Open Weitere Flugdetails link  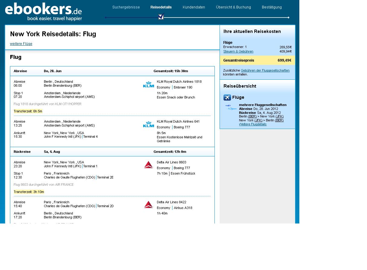click(x=253, y=124)
